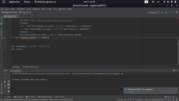
Task: Rerun biggbot using Run panel play icon
Action: (5, 74)
